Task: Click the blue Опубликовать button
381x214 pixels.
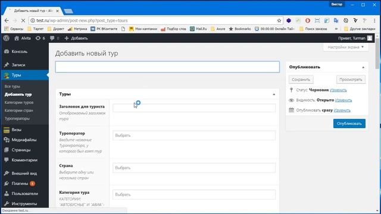Action: click(x=349, y=124)
